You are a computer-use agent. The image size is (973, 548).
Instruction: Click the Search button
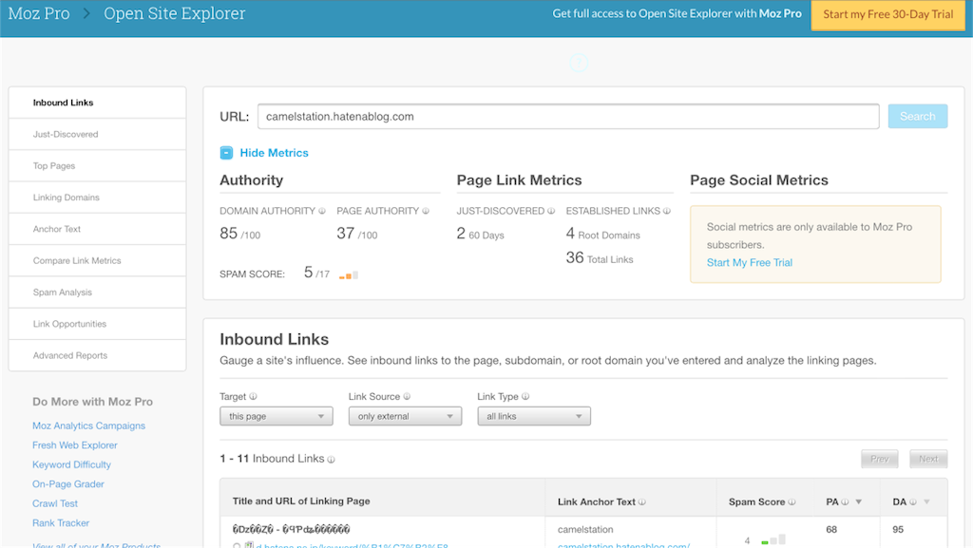917,116
